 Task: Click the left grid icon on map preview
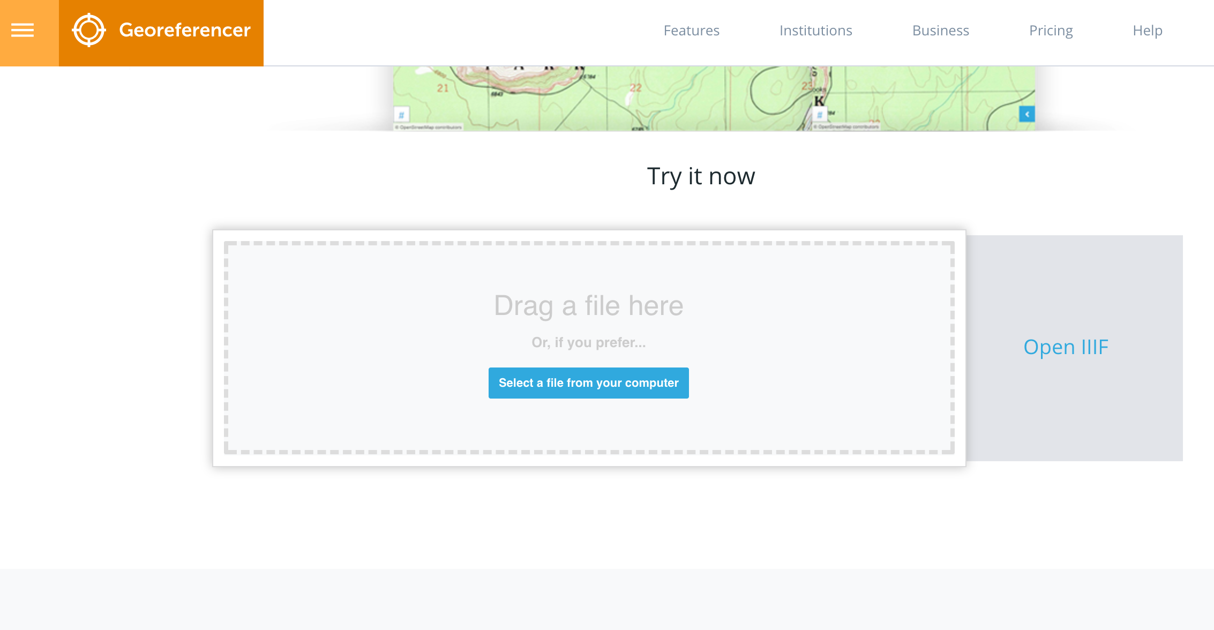(x=401, y=115)
